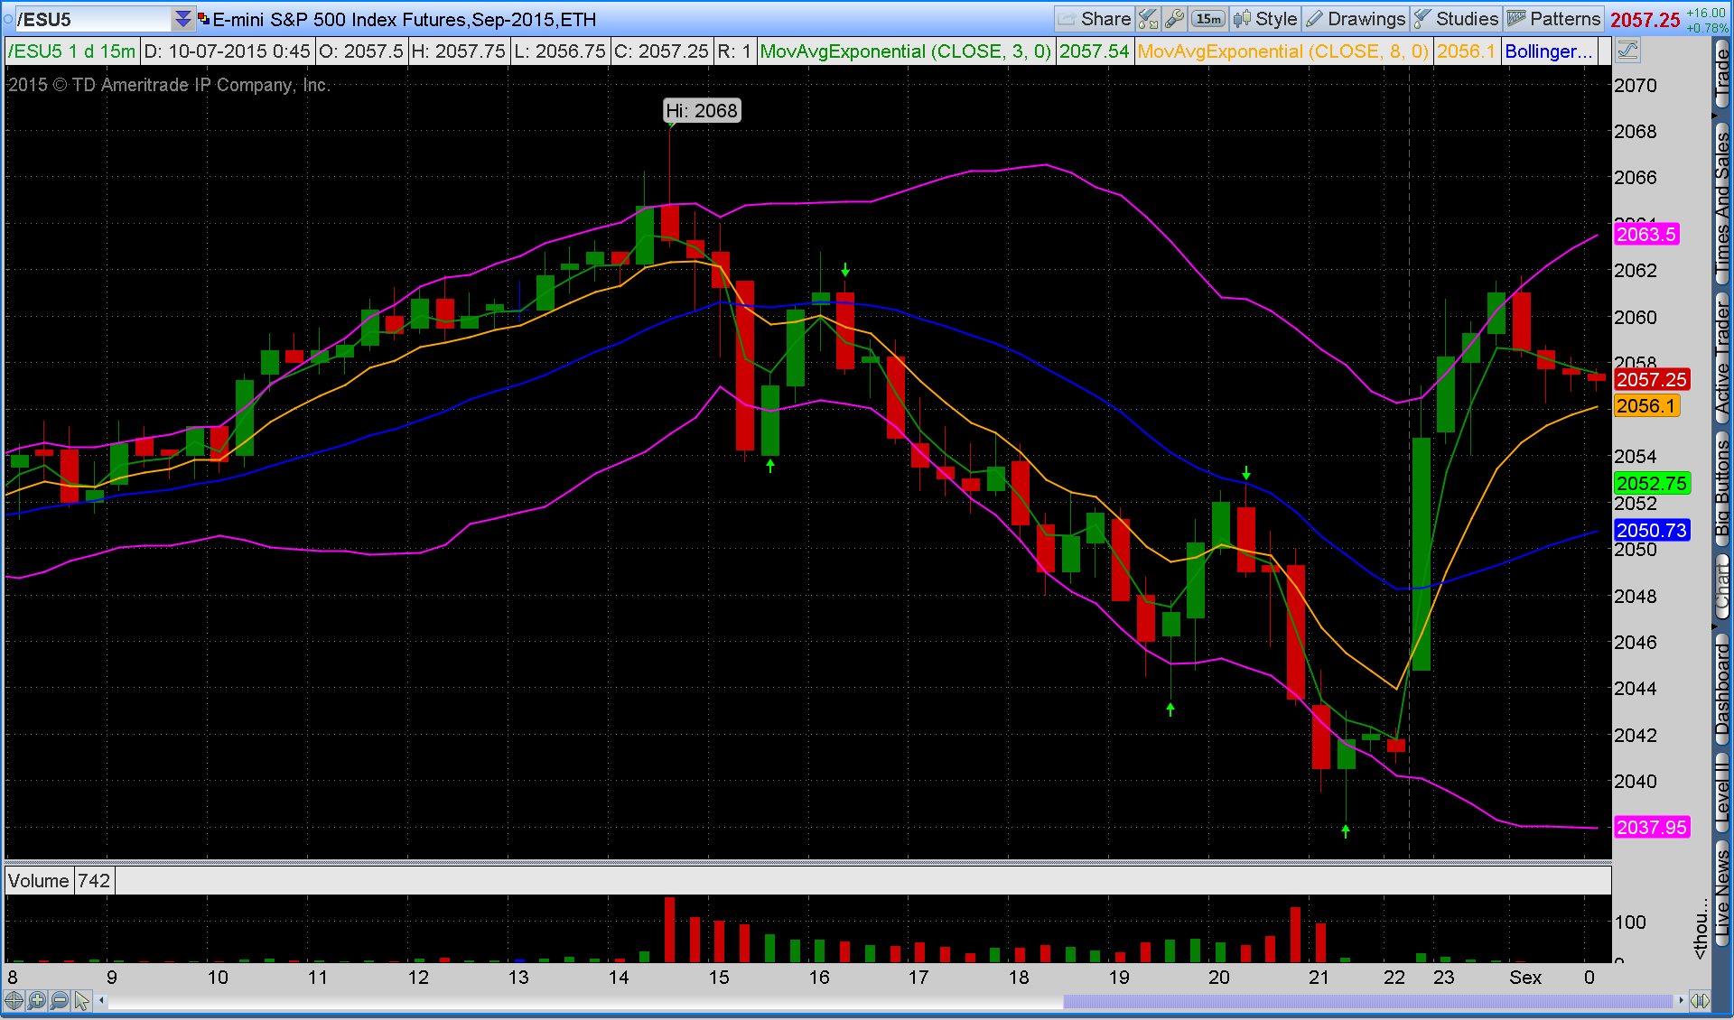1734x1020 pixels.
Task: Click the quick study flask icon beside Share
Action: click(x=1148, y=19)
